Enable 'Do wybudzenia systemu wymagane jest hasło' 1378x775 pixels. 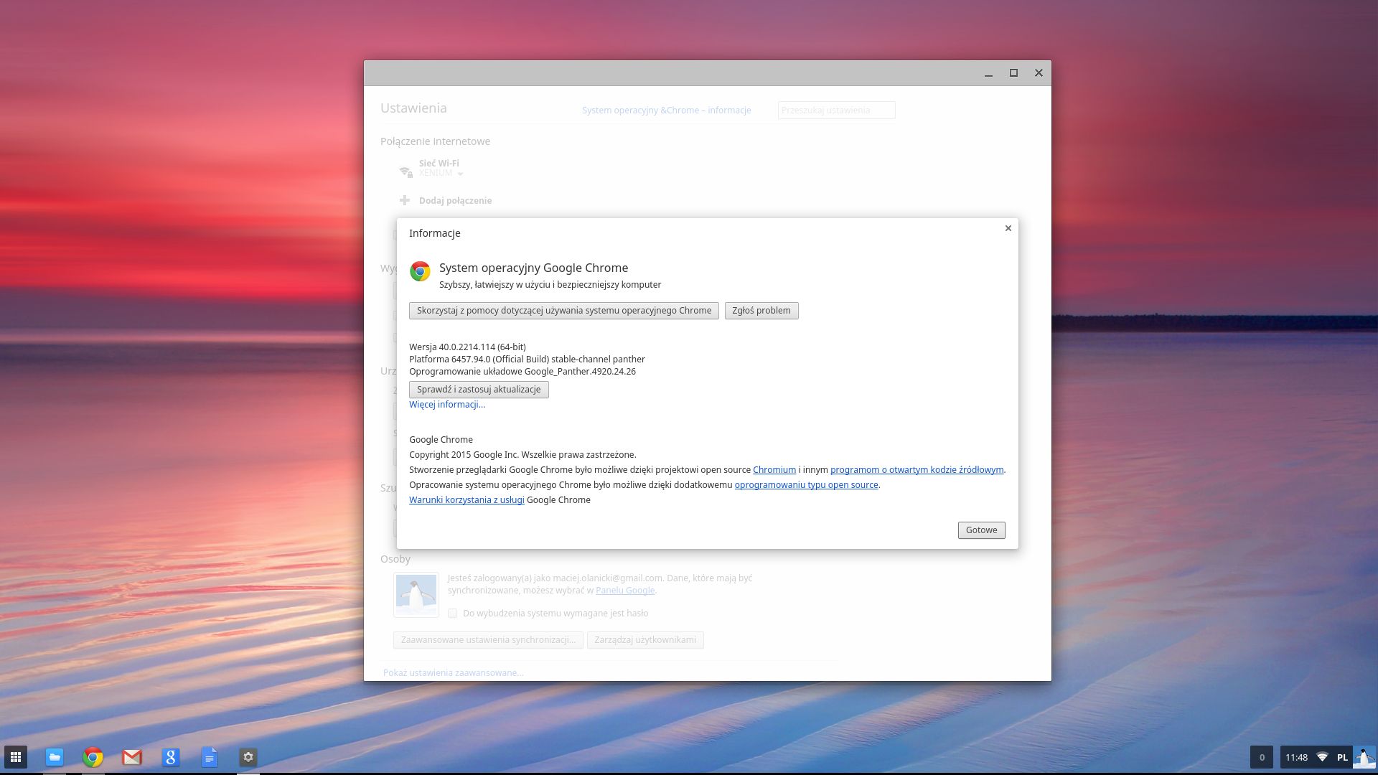coord(453,614)
